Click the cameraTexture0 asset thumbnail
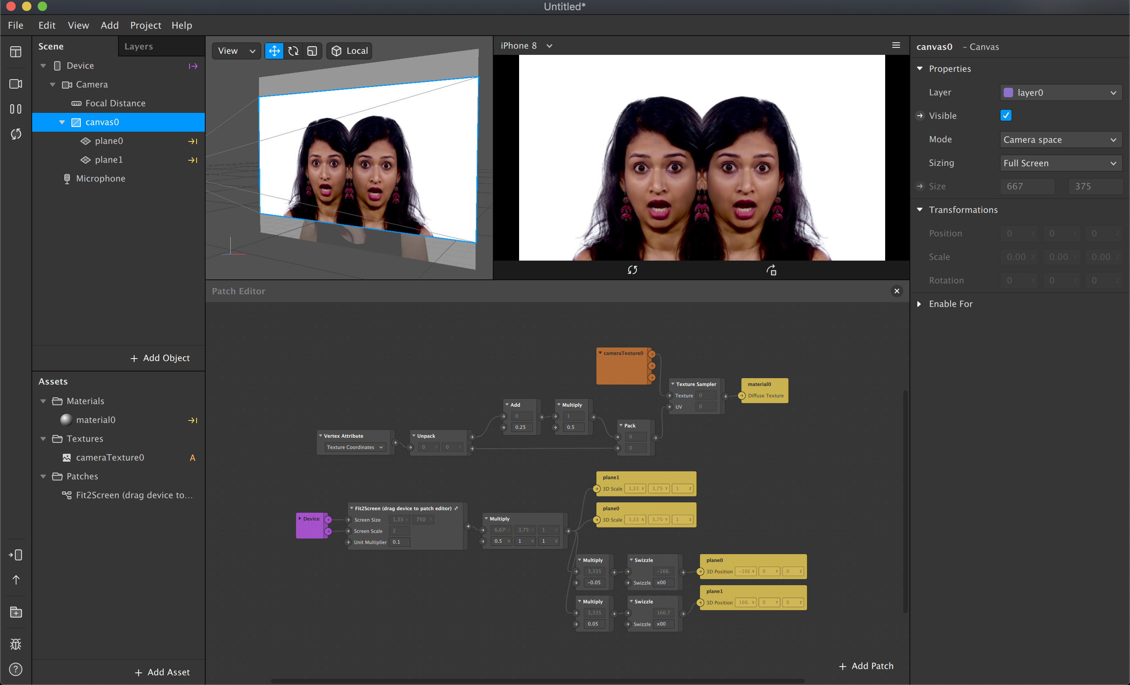The width and height of the screenshot is (1130, 685). coord(66,457)
